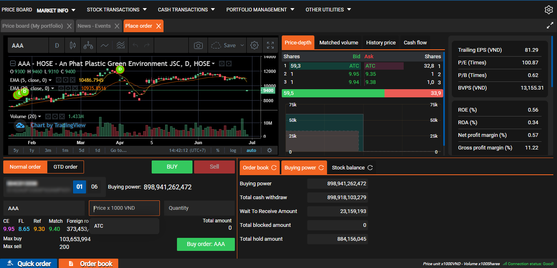Click the green BUY button
Viewport: 557px width, 268px height.
pyautogui.click(x=172, y=167)
